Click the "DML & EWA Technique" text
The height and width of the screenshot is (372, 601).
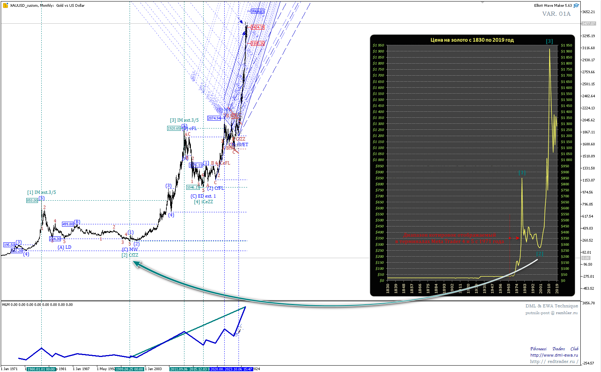coord(552,306)
